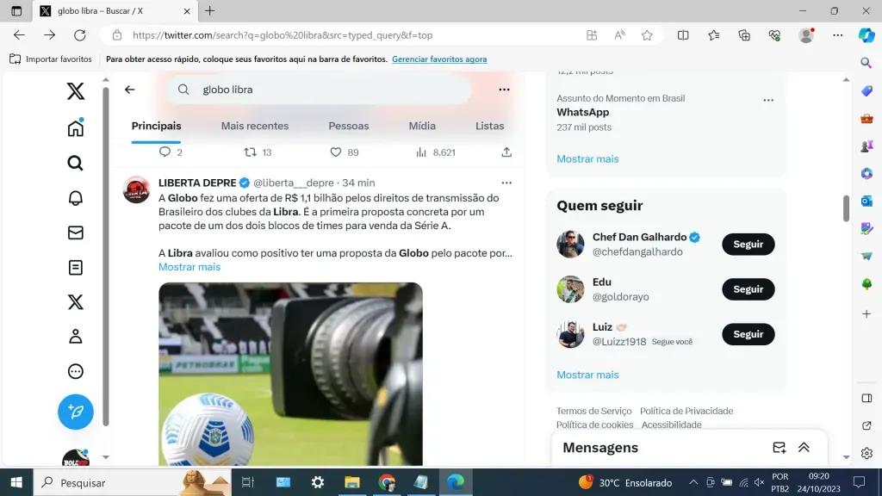Follow Chef Dan Galhardo
882x496 pixels.
click(x=748, y=245)
